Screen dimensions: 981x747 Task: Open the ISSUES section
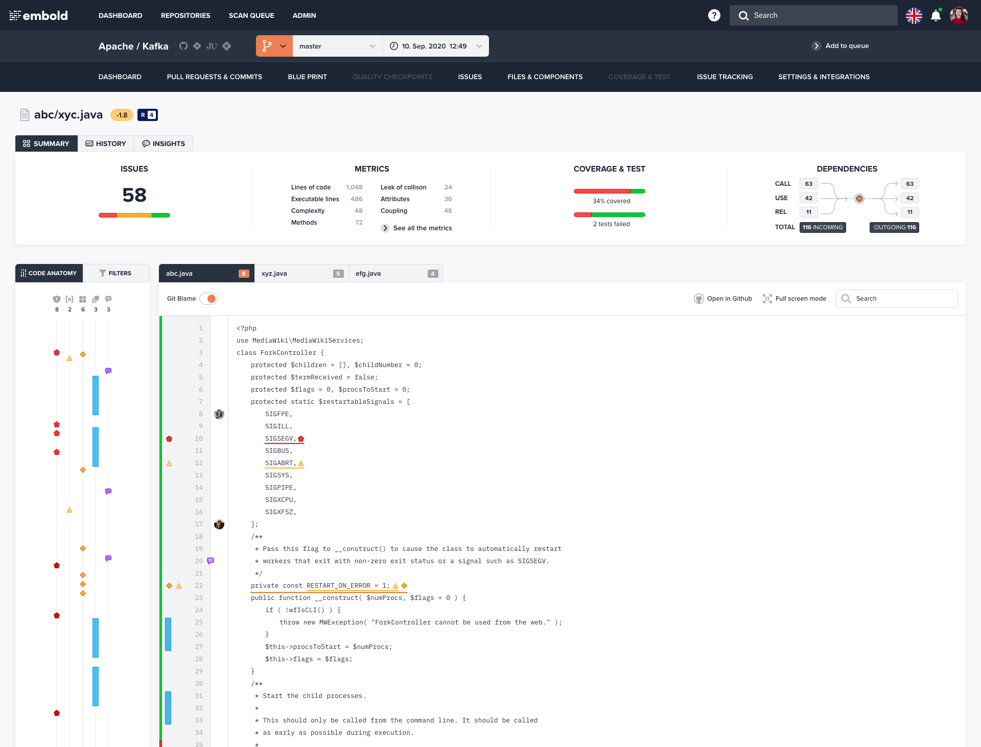pos(470,77)
